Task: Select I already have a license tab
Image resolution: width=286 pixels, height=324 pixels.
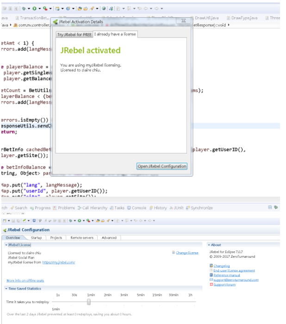Action: (x=115, y=34)
